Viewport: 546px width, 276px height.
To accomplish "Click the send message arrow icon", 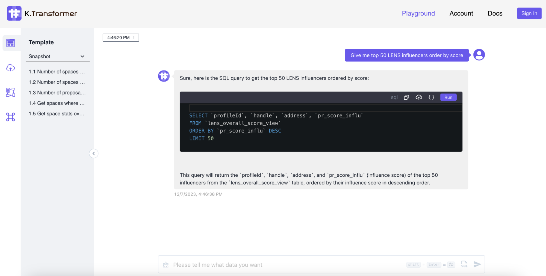I will [x=477, y=264].
